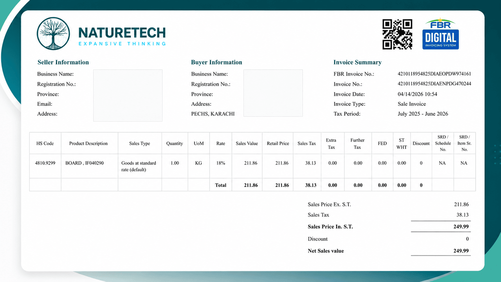501x282 pixels.
Task: Click the Further Tax column header
Action: 357,143
